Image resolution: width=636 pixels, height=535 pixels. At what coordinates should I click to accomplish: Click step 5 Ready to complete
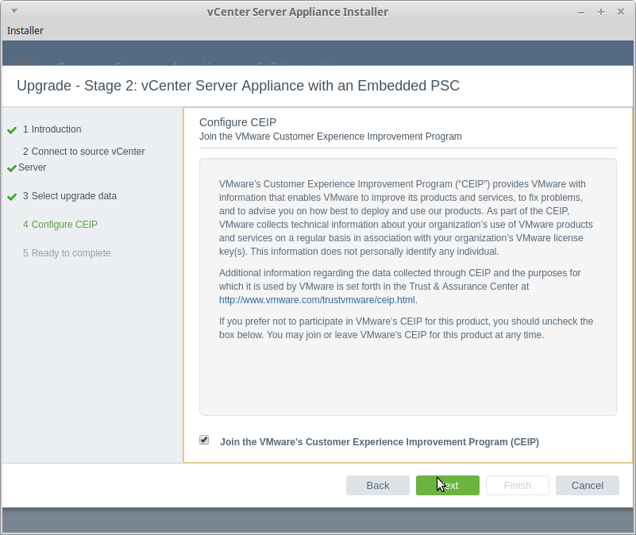[x=67, y=252]
